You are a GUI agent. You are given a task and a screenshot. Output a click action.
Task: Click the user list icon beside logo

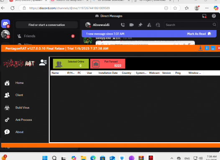[x=43, y=62]
